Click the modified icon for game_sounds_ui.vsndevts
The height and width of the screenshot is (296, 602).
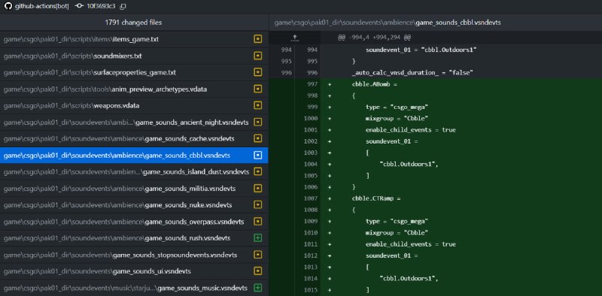pos(258,271)
